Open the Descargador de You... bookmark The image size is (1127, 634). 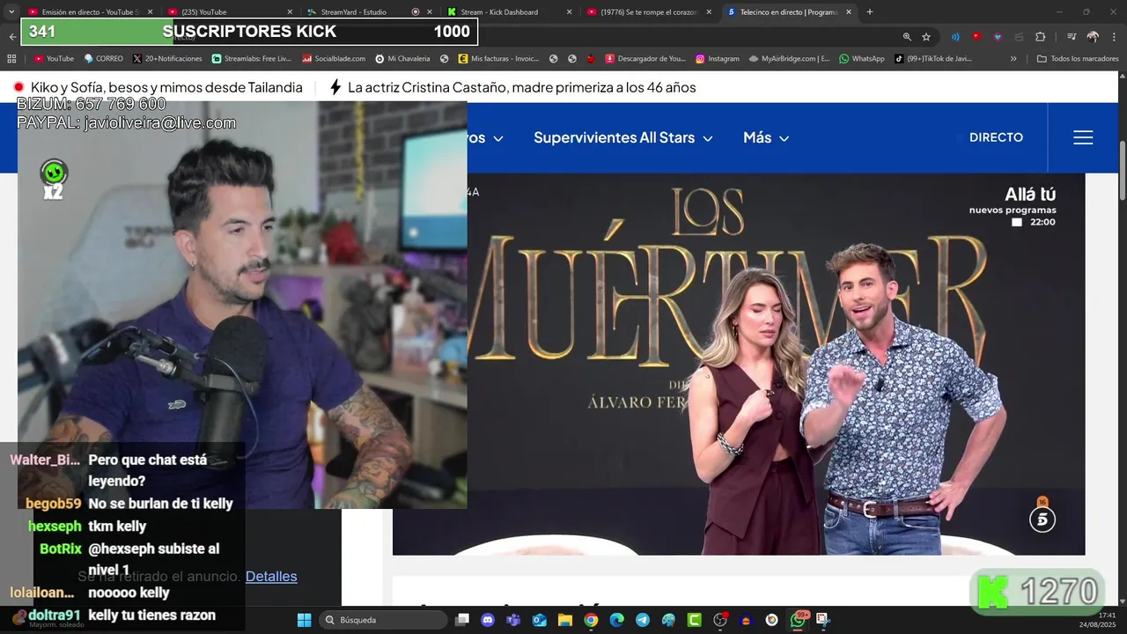click(645, 59)
